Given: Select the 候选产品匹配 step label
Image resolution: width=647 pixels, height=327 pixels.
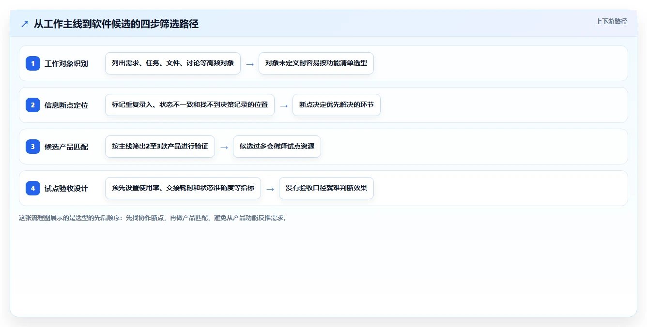Looking at the screenshot, I should pyautogui.click(x=66, y=147).
